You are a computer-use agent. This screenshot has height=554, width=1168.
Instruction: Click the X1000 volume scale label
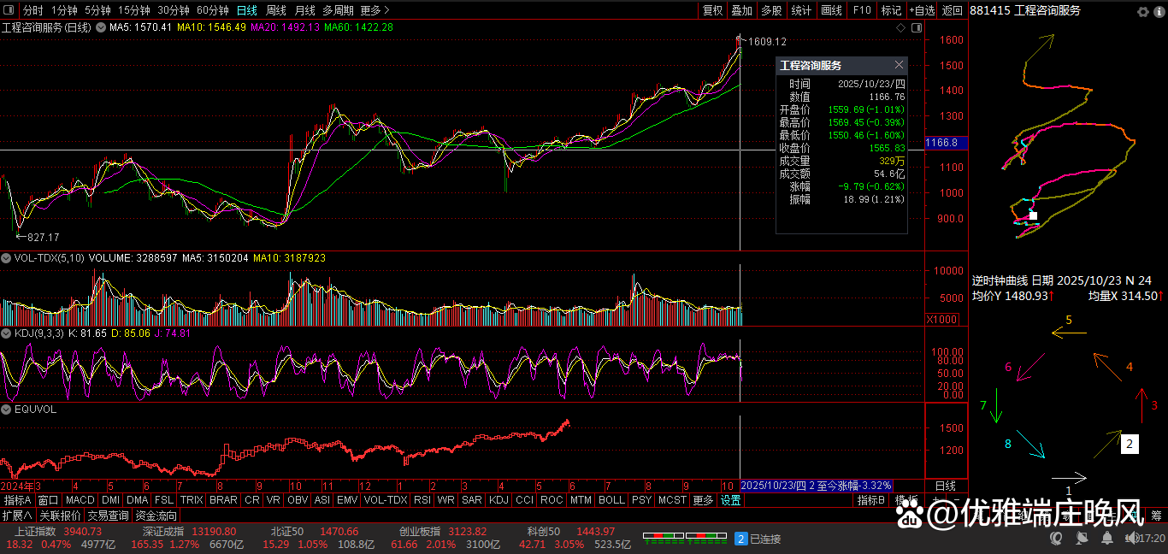click(x=941, y=319)
